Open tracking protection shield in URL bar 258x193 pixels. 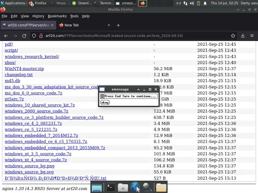34,36
